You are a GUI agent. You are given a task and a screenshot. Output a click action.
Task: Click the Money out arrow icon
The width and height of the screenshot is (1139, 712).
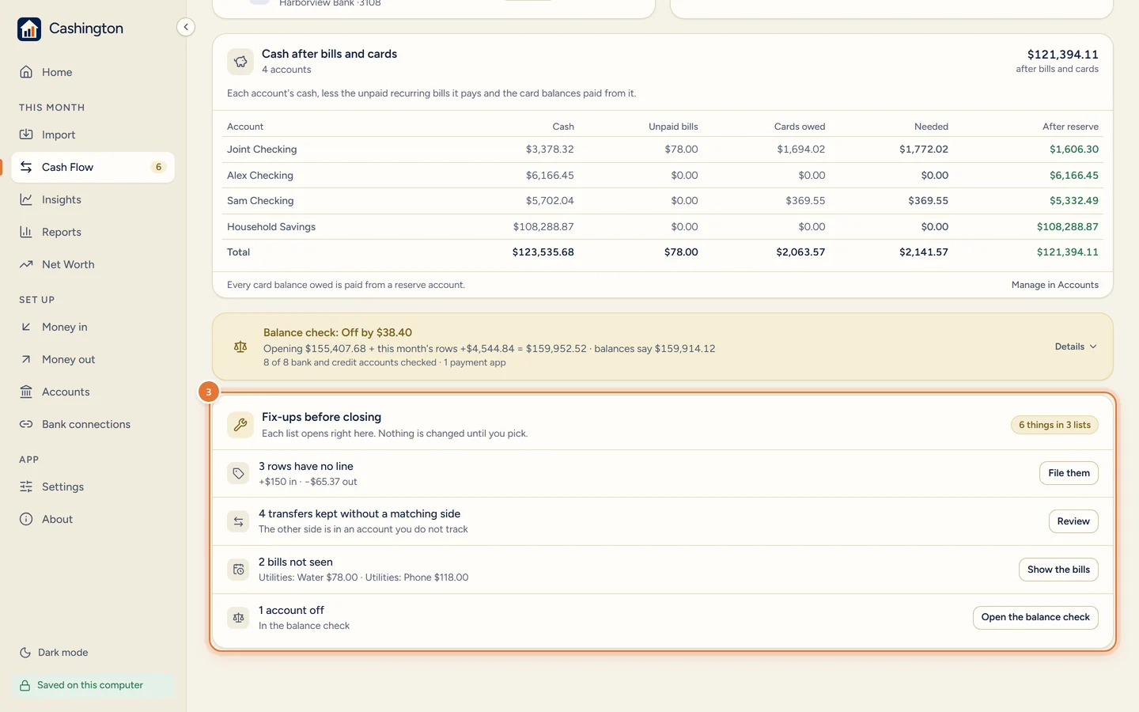26,359
